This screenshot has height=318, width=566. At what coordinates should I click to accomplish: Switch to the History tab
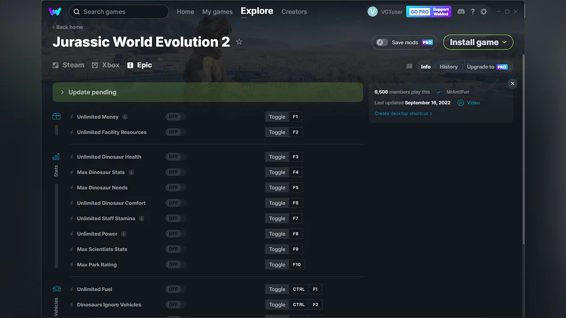click(449, 66)
